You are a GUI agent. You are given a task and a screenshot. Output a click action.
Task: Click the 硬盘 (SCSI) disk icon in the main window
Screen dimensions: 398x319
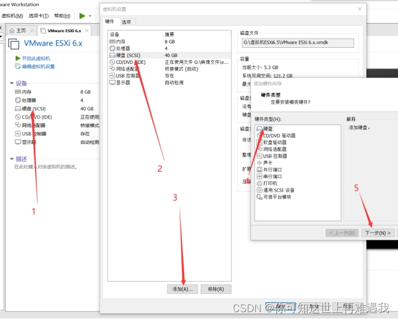(x=18, y=109)
